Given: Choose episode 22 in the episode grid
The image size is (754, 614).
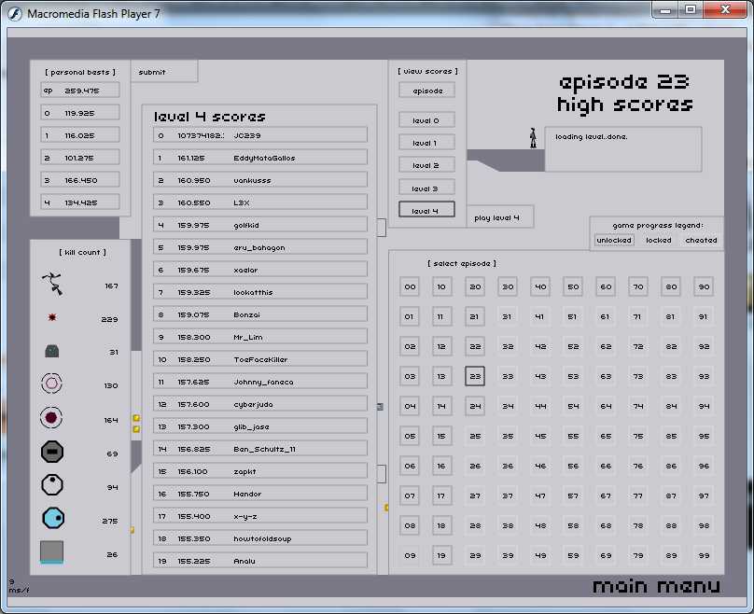Looking at the screenshot, I should [475, 346].
